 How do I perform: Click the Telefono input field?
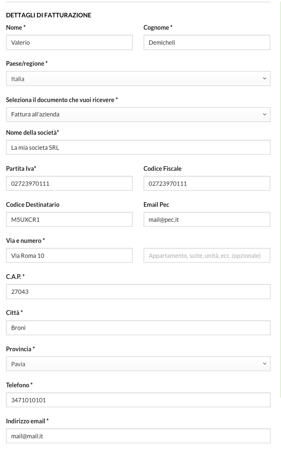pyautogui.click(x=138, y=400)
